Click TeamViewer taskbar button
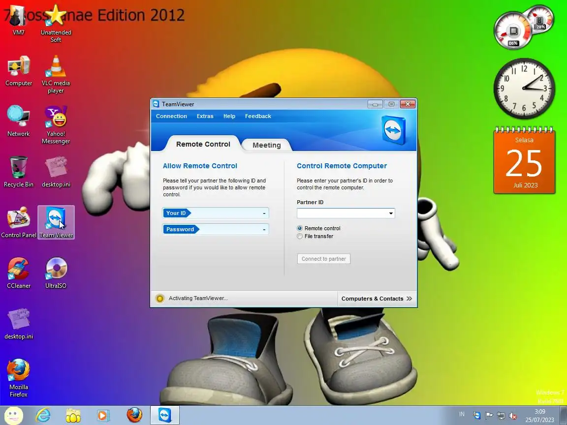567x425 pixels. pos(165,415)
